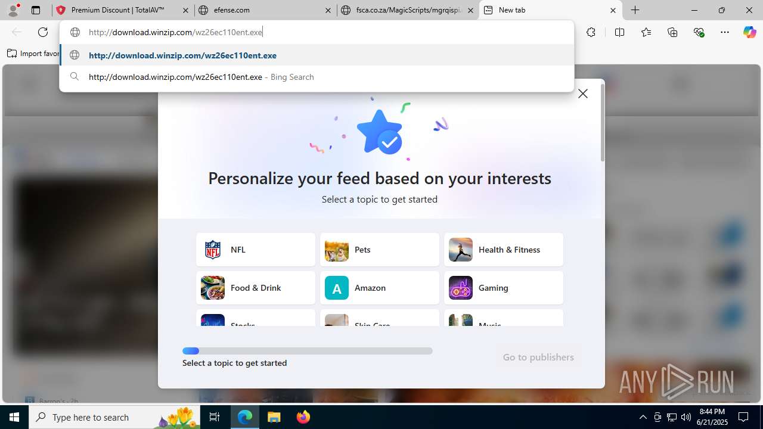Select the NFL topic card

256,250
